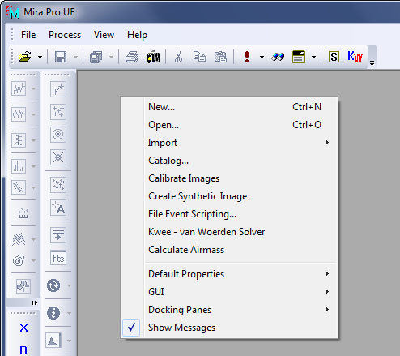Select the text annotation A tool icon
400x356 pixels.
(x=58, y=208)
